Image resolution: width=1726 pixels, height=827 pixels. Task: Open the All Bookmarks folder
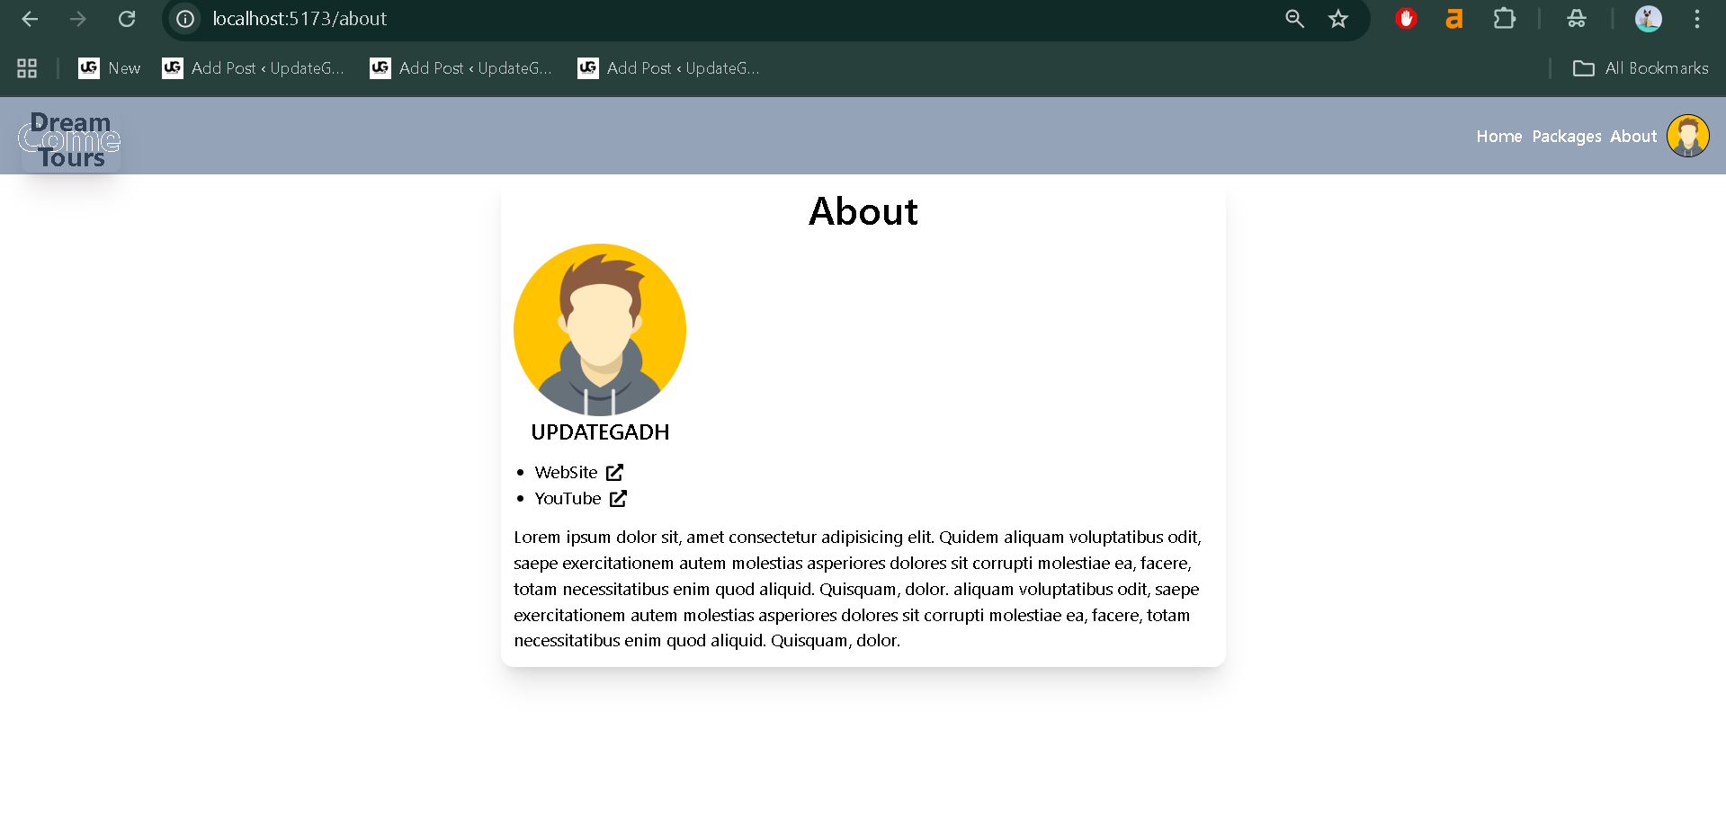1641,68
